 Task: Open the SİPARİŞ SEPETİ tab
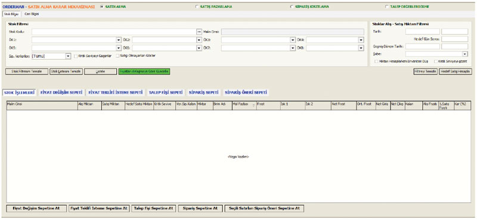[x=203, y=92]
